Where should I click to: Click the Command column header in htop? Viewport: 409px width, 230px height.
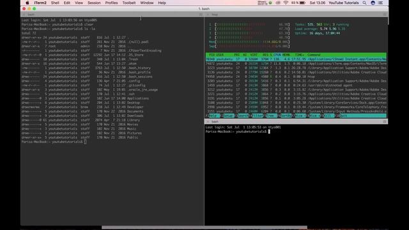tap(314, 55)
